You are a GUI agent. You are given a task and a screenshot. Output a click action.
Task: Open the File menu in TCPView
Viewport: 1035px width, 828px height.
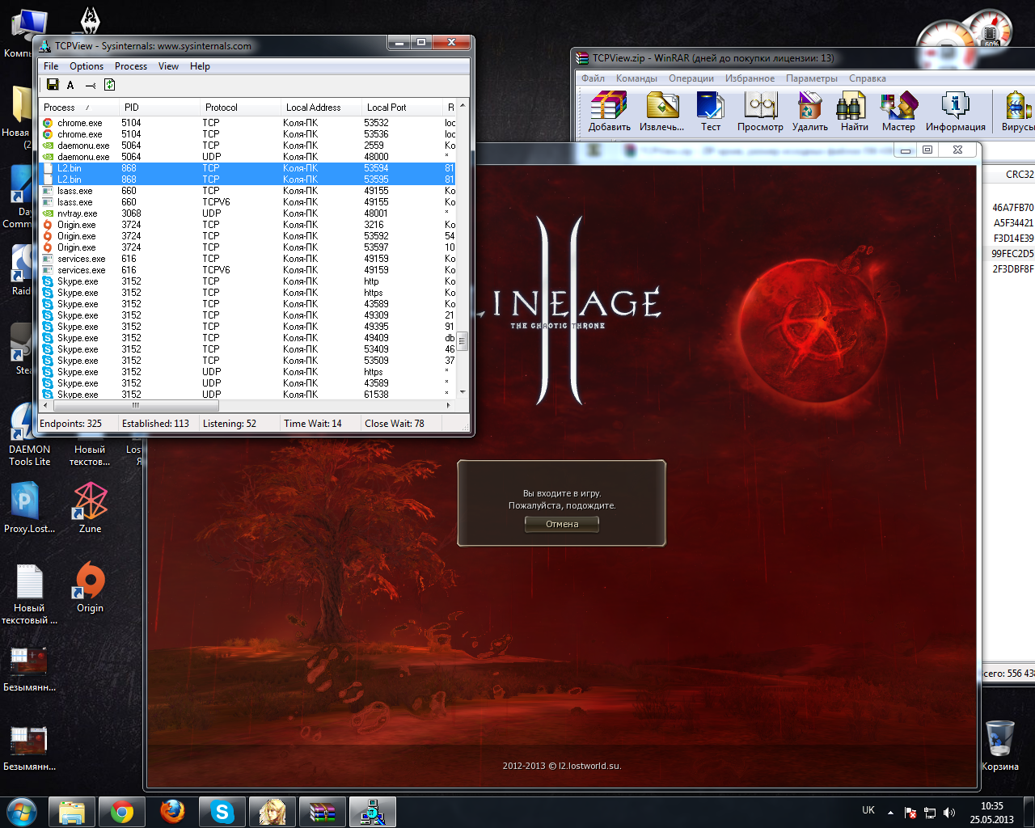click(x=51, y=66)
